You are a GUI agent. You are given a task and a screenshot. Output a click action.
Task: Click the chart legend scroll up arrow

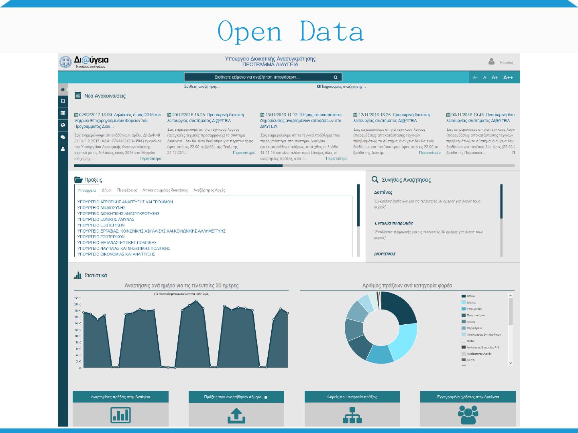511,296
